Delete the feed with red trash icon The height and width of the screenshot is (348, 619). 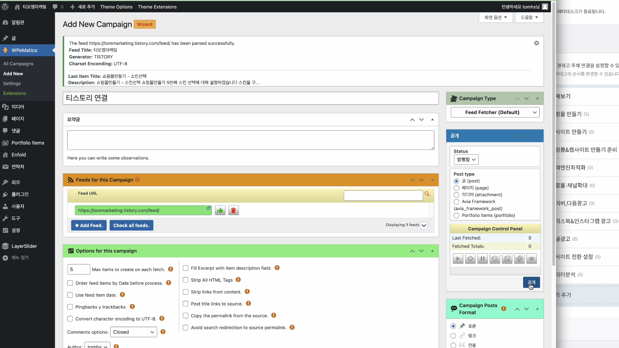tap(234, 210)
